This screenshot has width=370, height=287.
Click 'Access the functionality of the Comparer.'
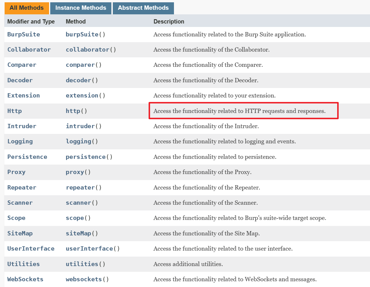pos(208,65)
